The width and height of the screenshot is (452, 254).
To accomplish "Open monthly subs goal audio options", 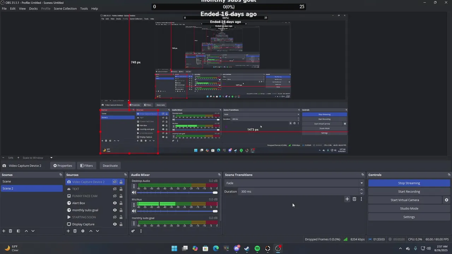I will pos(134,223).
